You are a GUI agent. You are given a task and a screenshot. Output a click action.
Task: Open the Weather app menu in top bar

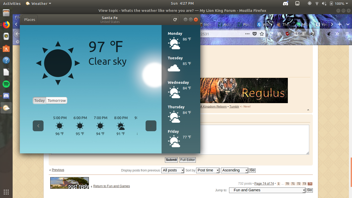coord(38,4)
